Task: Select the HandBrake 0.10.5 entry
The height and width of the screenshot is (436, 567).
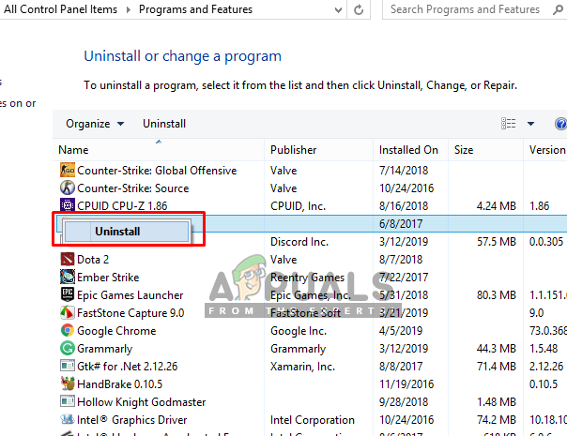Action: [120, 383]
